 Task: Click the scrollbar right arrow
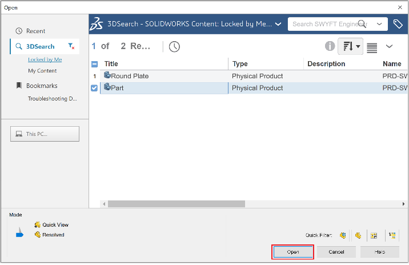(403, 204)
